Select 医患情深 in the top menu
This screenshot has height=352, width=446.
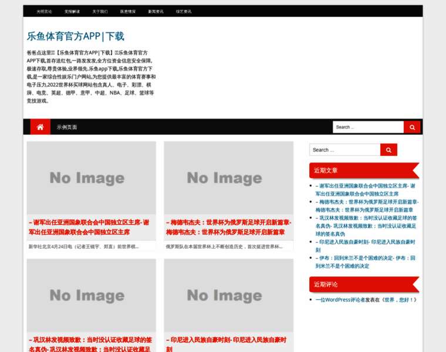(x=128, y=11)
